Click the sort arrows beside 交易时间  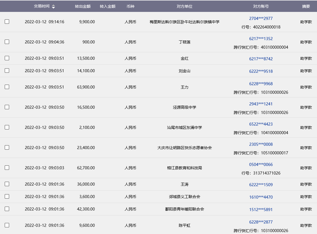click(x=53, y=6)
